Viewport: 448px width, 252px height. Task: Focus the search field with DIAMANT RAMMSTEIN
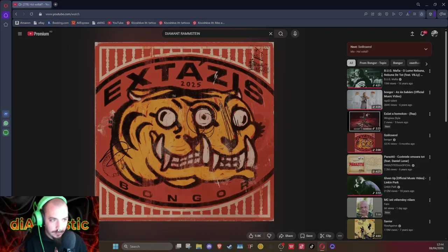(x=215, y=34)
